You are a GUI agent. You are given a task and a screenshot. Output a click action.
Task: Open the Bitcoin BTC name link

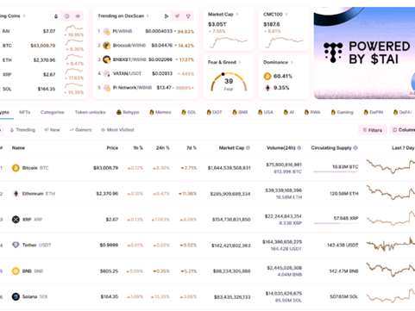click(x=35, y=168)
